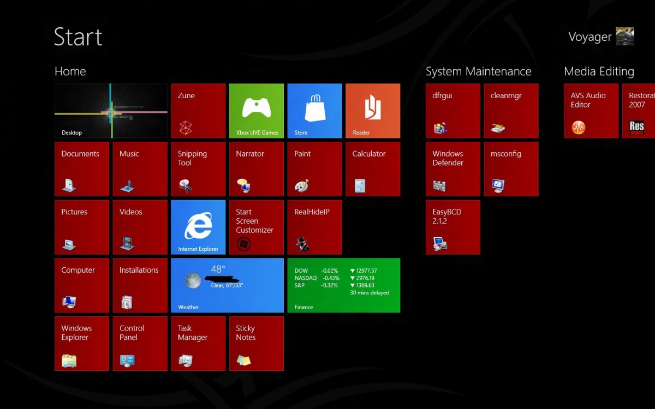
Task: Start the Narrator tile
Action: click(257, 169)
